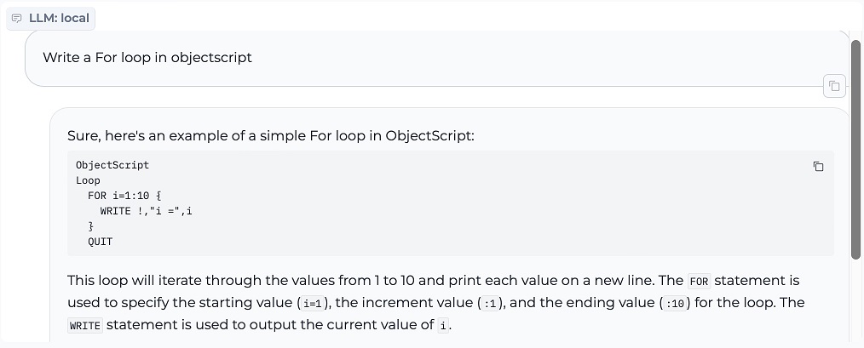
Task: Click the 'Loop' line in the code
Action: click(x=88, y=180)
